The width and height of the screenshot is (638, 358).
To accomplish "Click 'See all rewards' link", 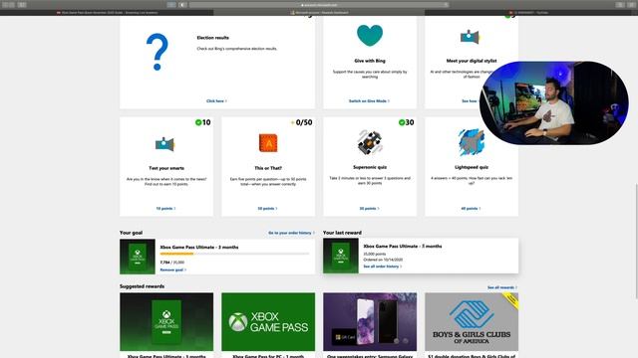I will [502, 287].
